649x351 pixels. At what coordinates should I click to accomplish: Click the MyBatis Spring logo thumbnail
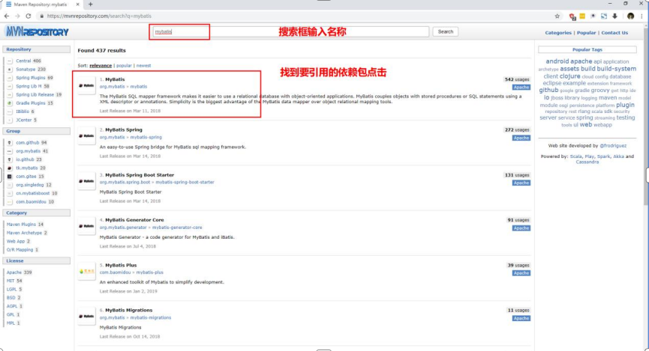(x=86, y=136)
